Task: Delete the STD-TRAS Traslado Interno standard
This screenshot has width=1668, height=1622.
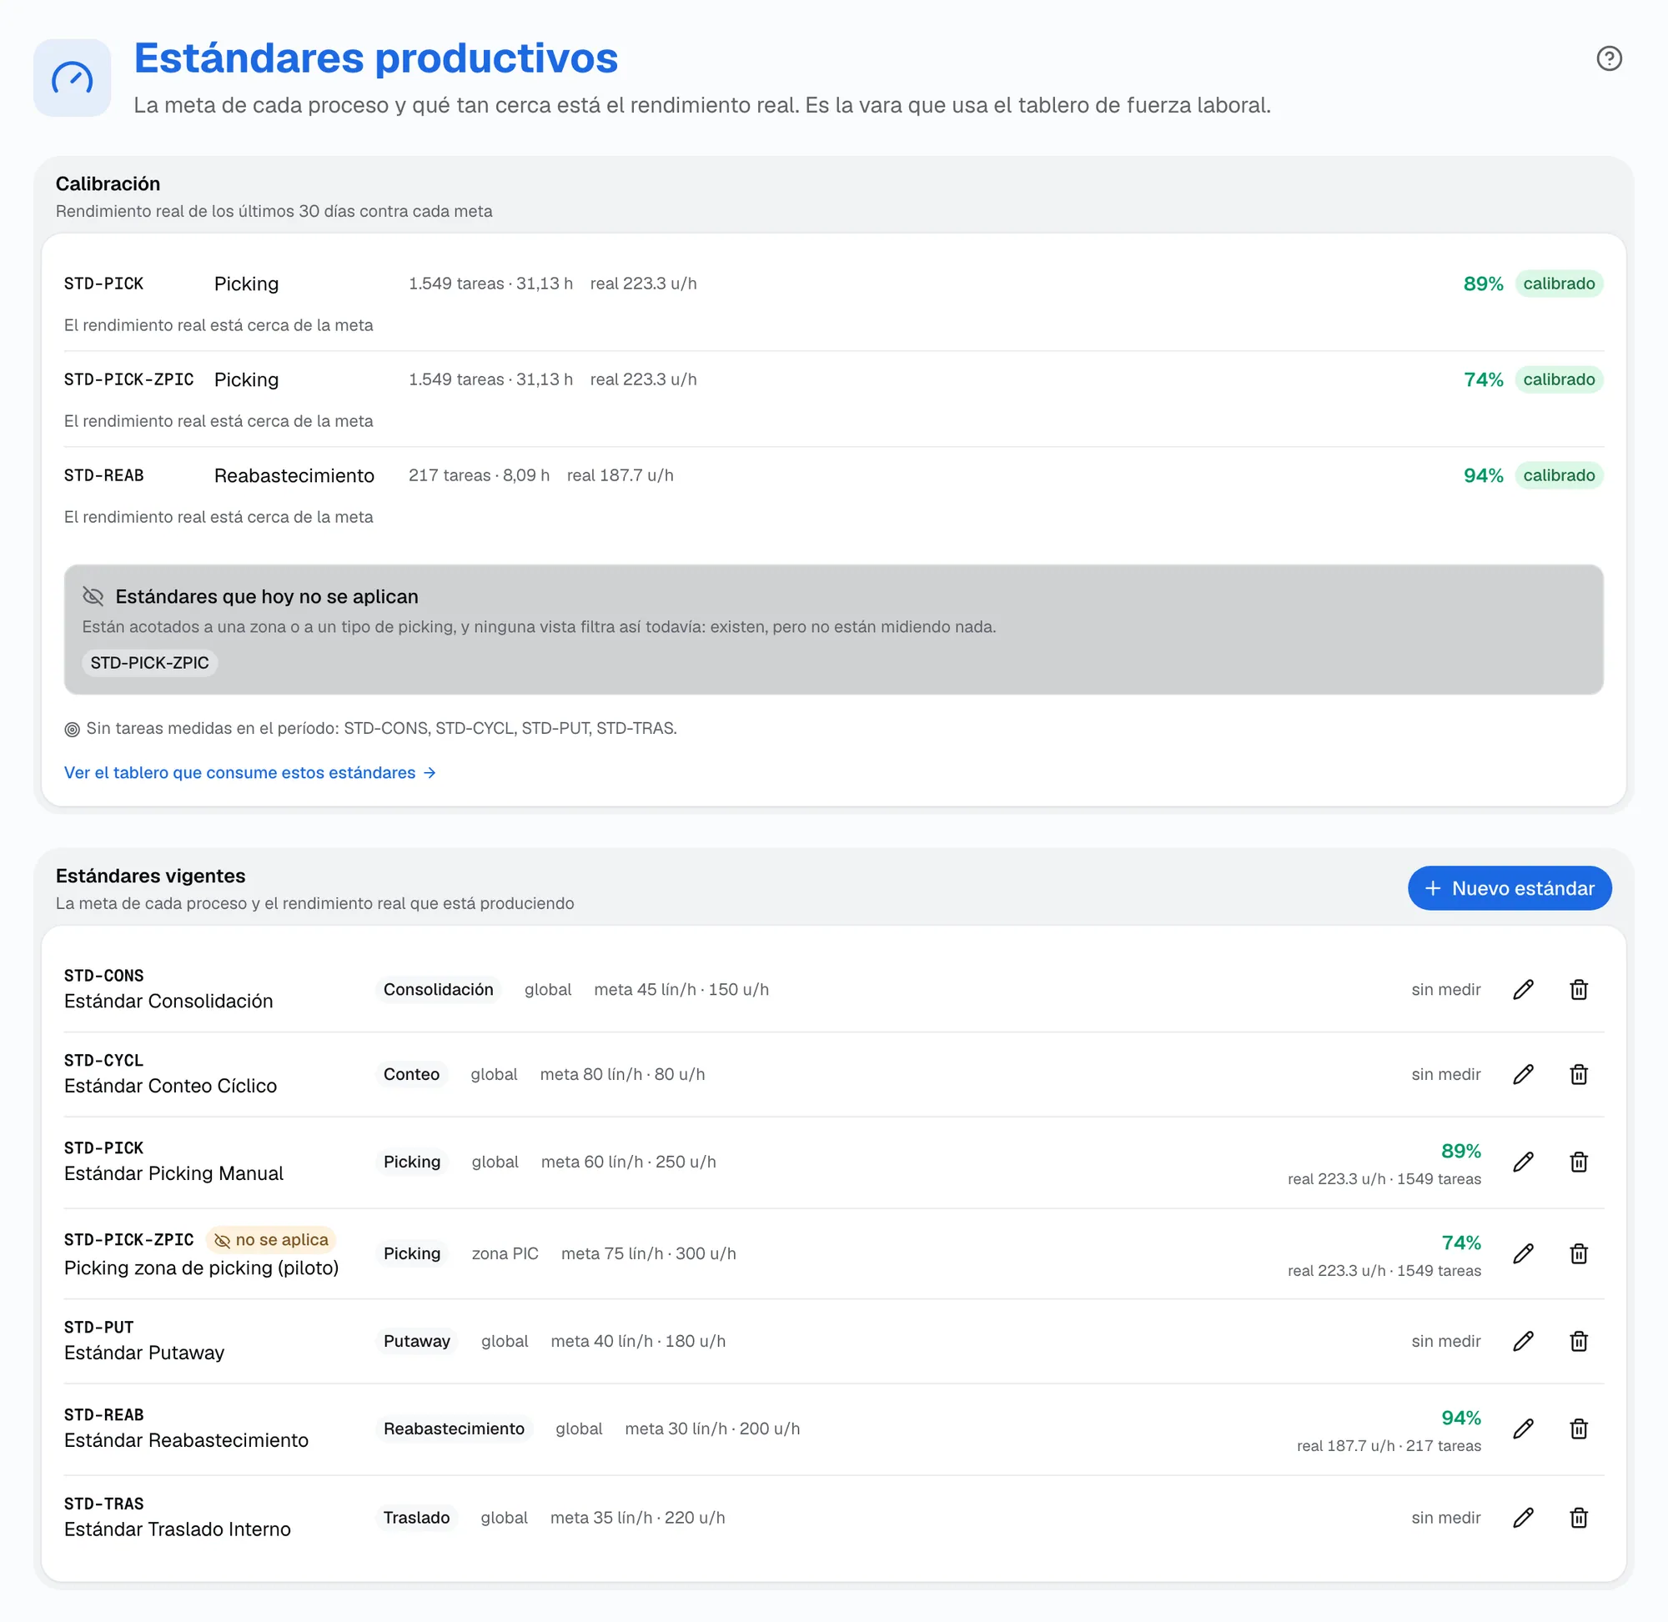Action: (x=1579, y=1517)
